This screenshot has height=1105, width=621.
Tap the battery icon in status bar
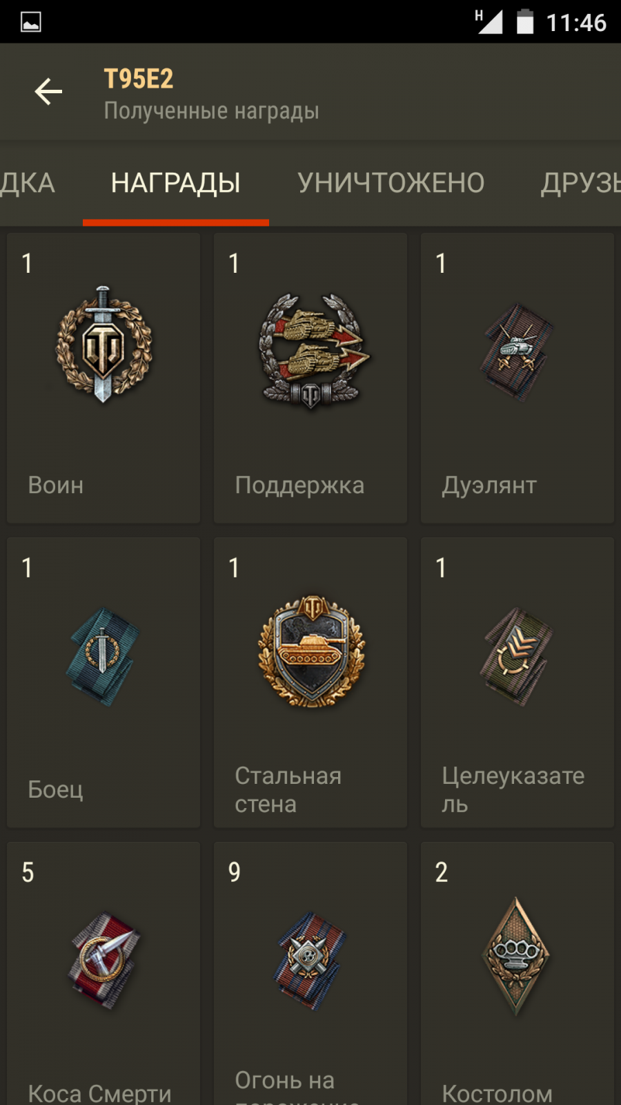tap(525, 21)
